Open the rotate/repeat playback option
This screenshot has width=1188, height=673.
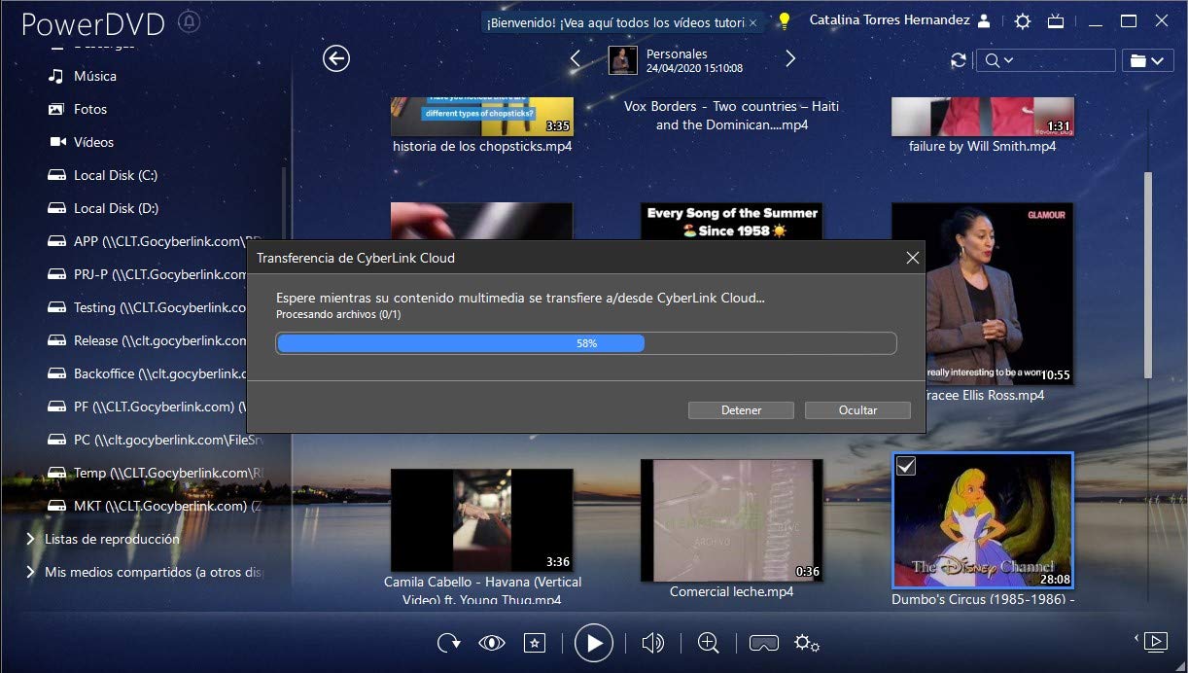[x=449, y=642]
